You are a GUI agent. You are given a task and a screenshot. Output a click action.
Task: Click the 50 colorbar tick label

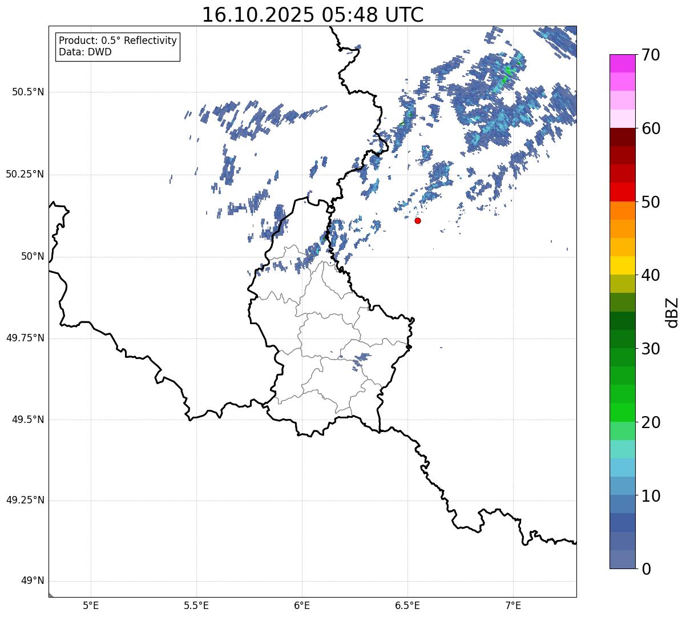point(651,202)
